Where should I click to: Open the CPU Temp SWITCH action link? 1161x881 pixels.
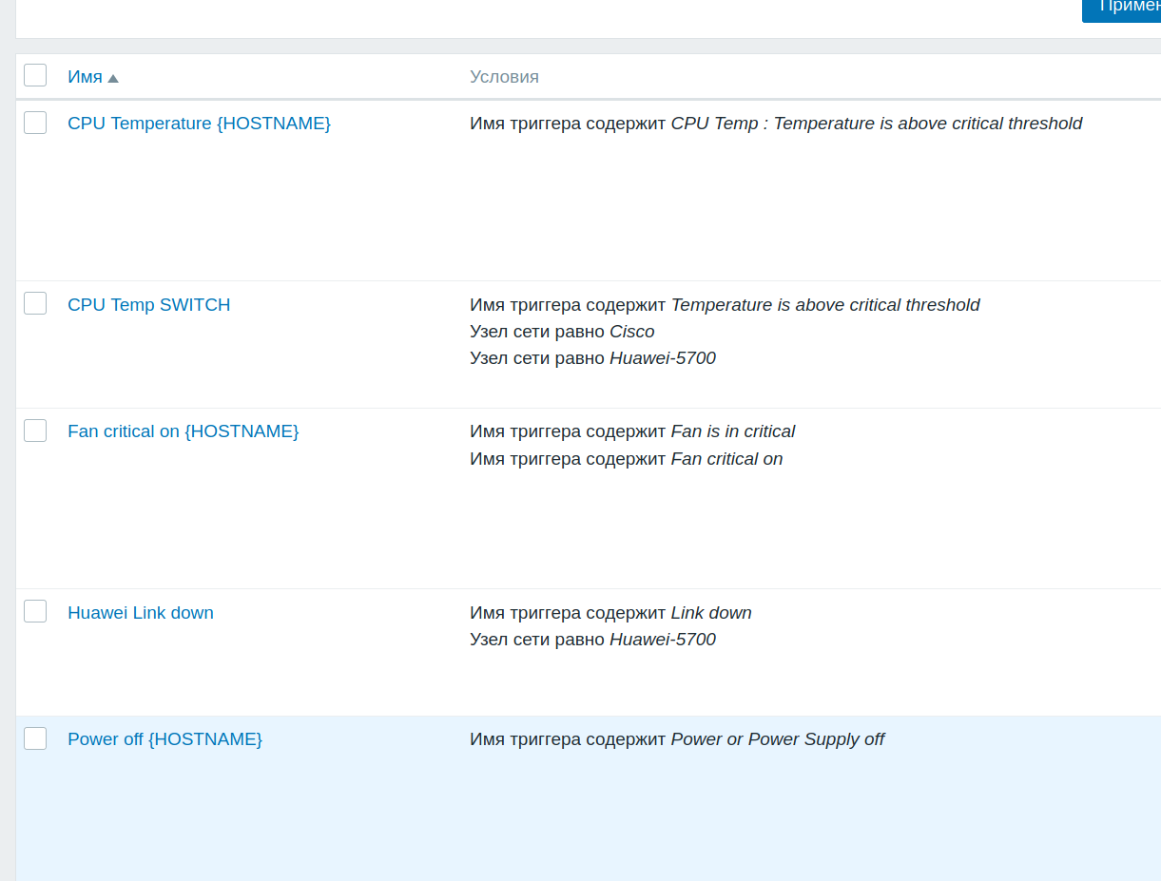coord(148,305)
